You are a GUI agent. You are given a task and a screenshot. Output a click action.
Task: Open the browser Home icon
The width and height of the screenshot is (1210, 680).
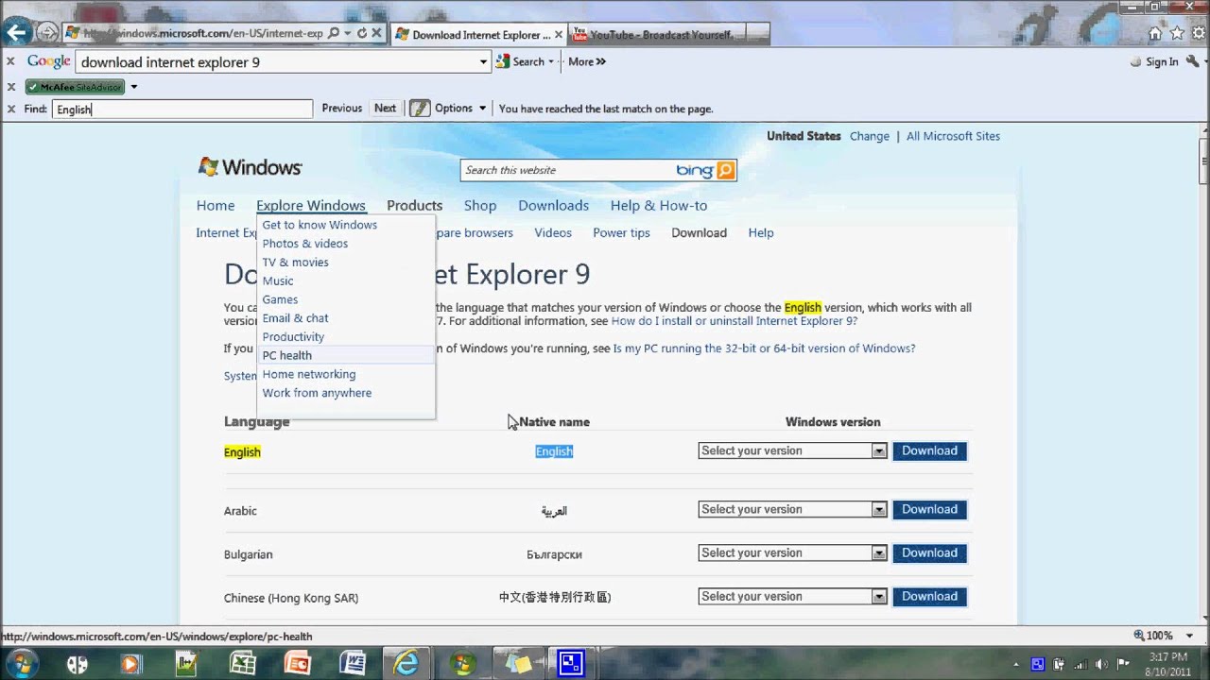point(1154,33)
